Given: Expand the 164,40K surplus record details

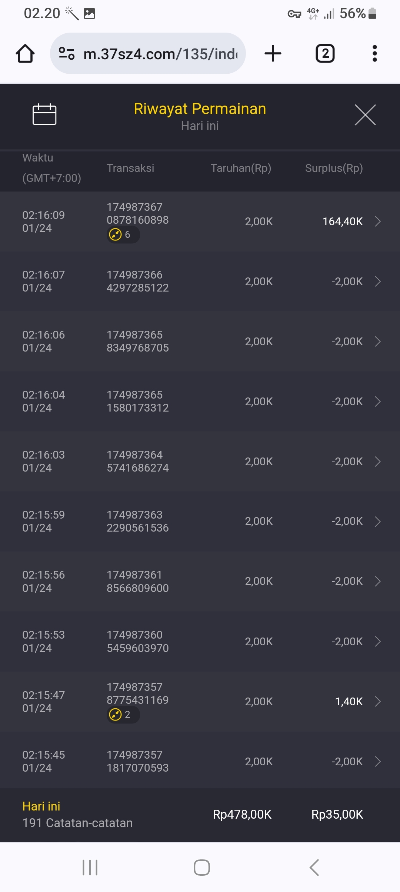Looking at the screenshot, I should tap(377, 222).
